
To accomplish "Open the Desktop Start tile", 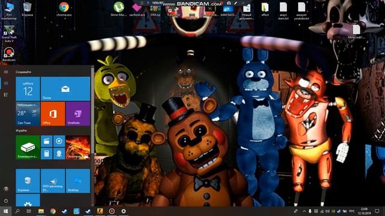I will tap(78, 181).
